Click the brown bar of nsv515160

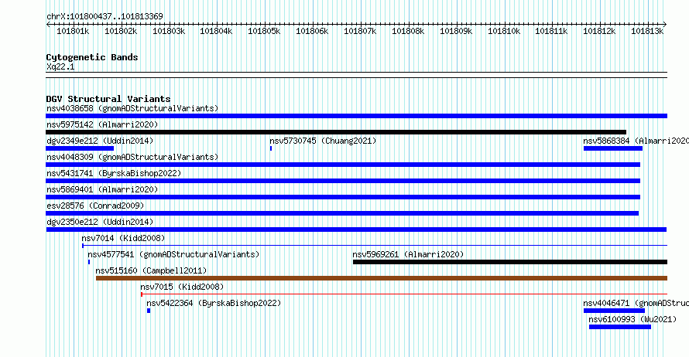coord(382,278)
